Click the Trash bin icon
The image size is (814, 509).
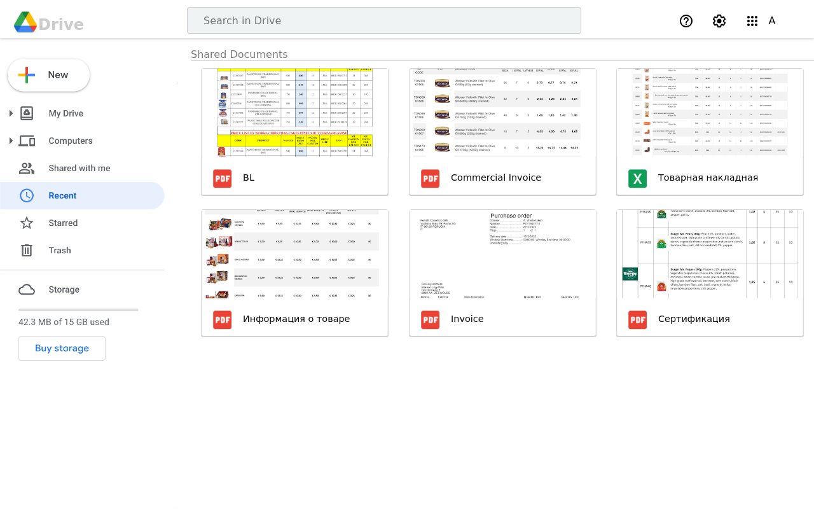pos(27,250)
